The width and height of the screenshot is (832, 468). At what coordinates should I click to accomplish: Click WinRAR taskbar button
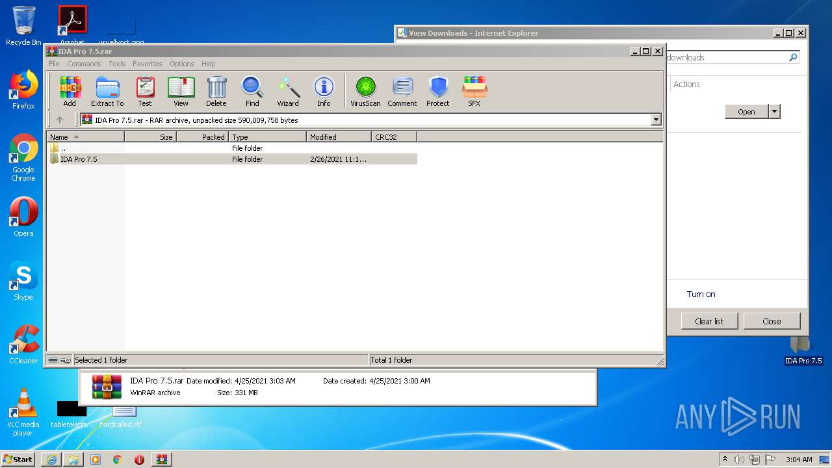click(x=161, y=460)
